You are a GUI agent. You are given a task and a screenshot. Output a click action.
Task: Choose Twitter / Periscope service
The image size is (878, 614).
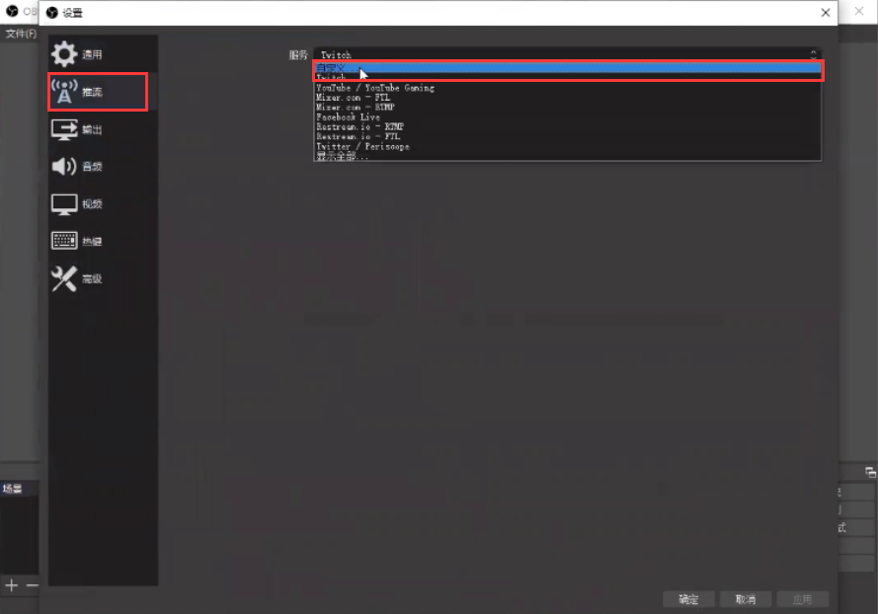362,147
